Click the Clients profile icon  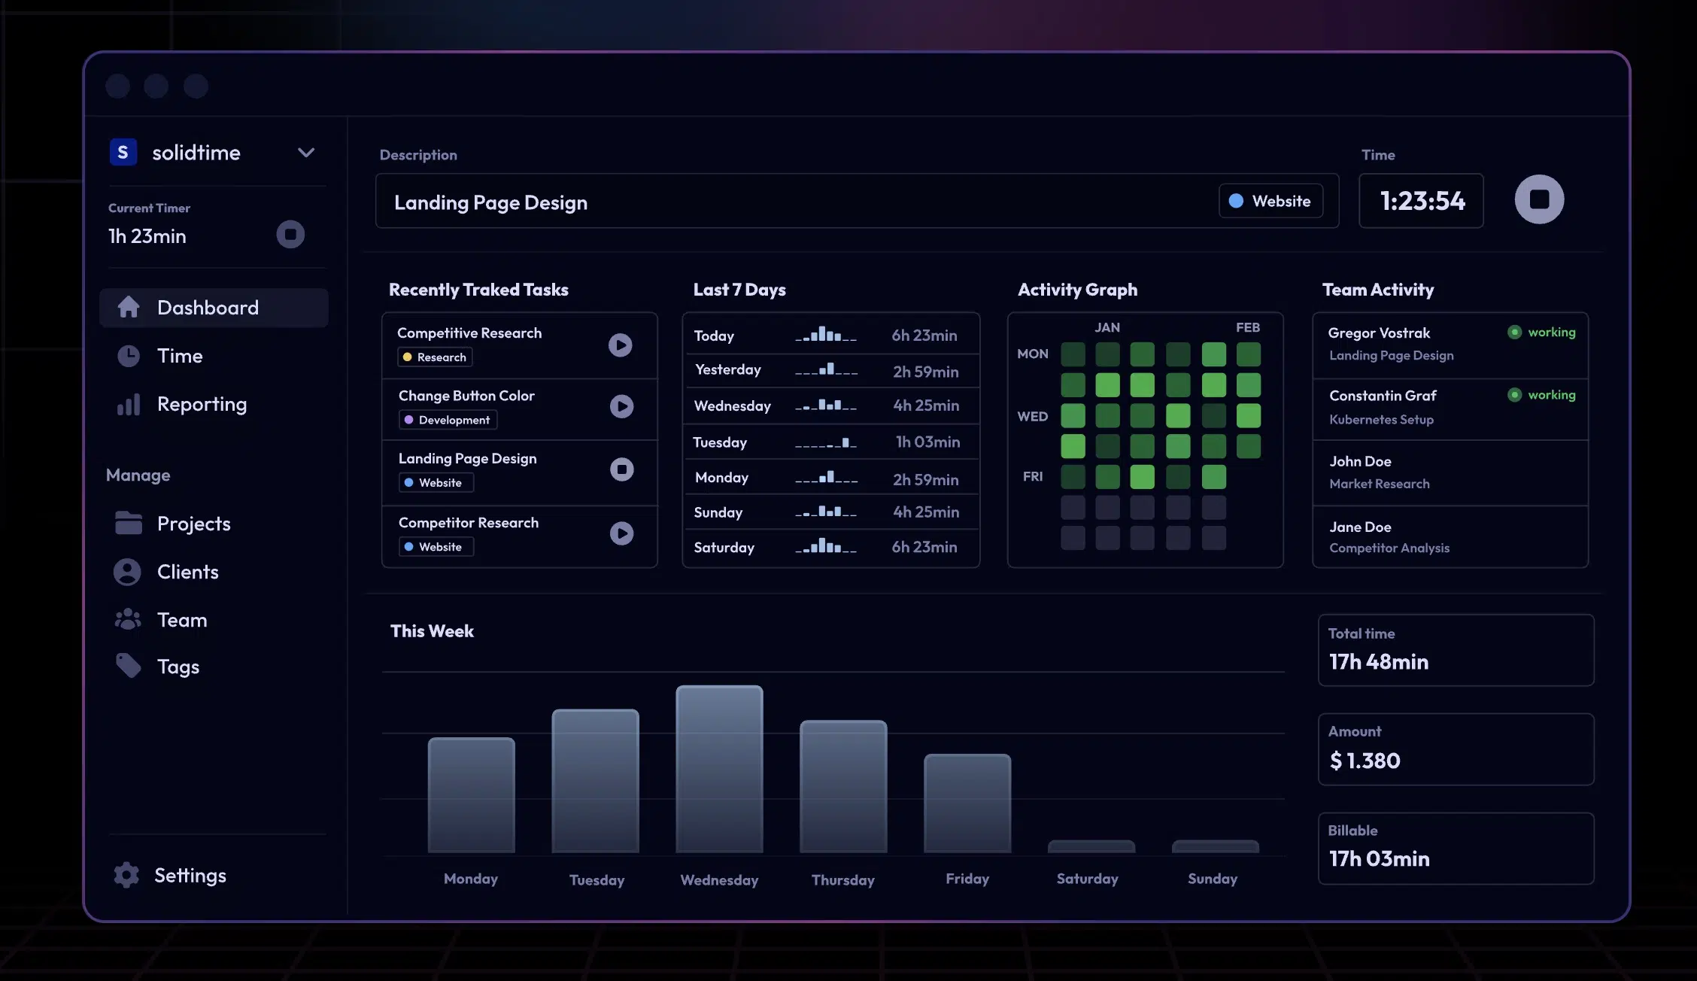click(x=129, y=572)
